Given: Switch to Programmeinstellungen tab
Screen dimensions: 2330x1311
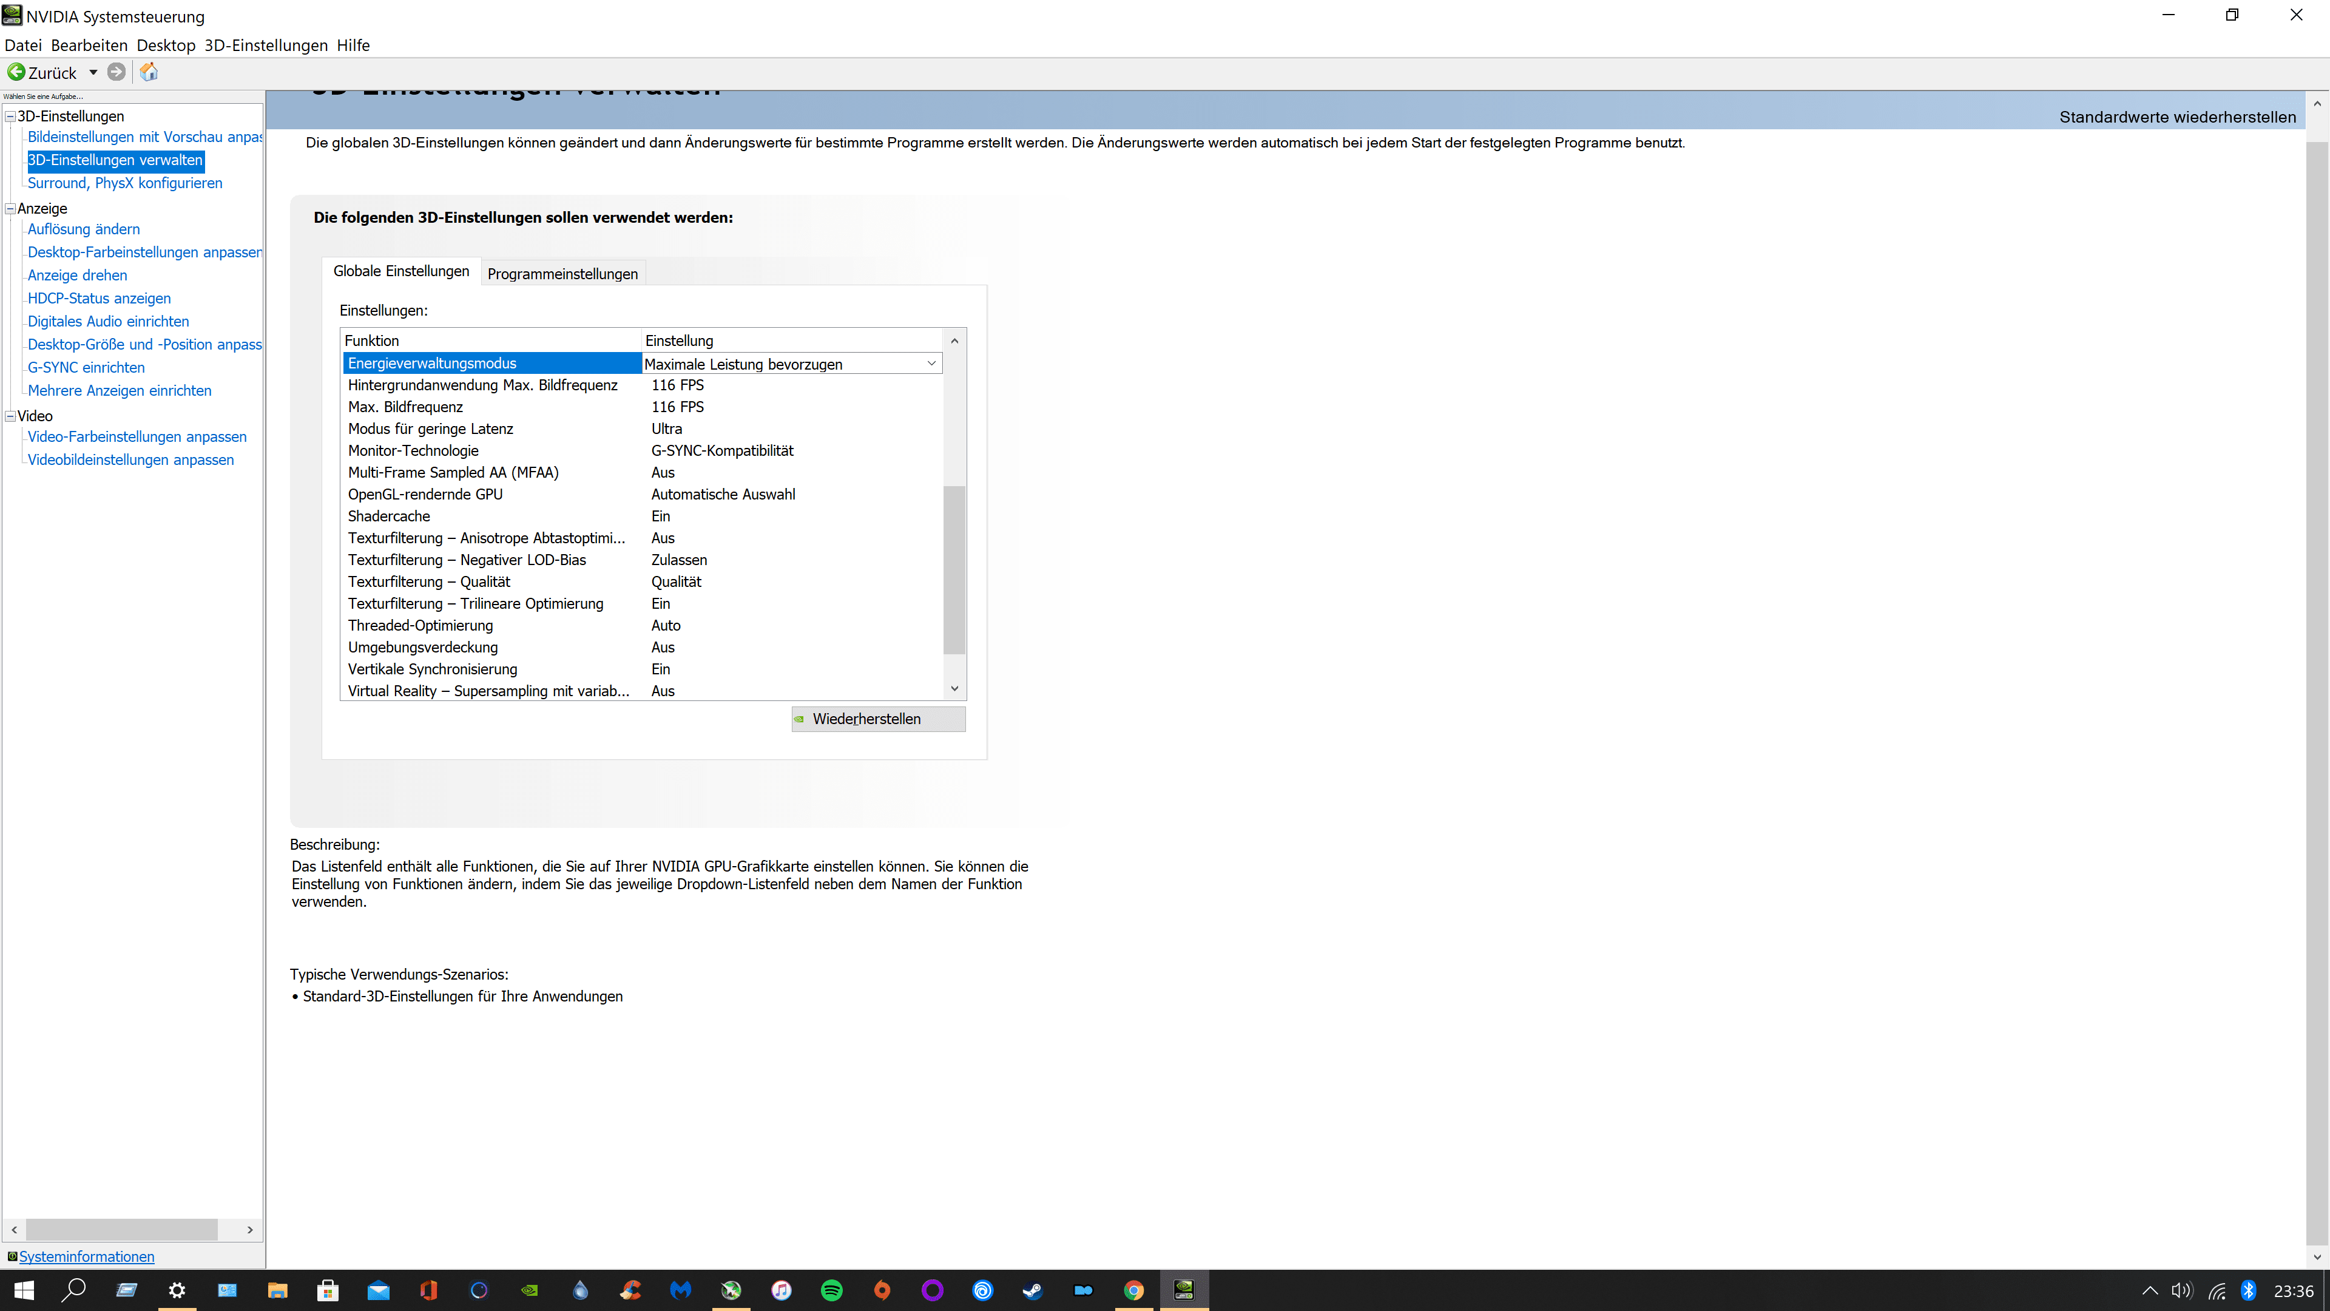Looking at the screenshot, I should [x=562, y=274].
